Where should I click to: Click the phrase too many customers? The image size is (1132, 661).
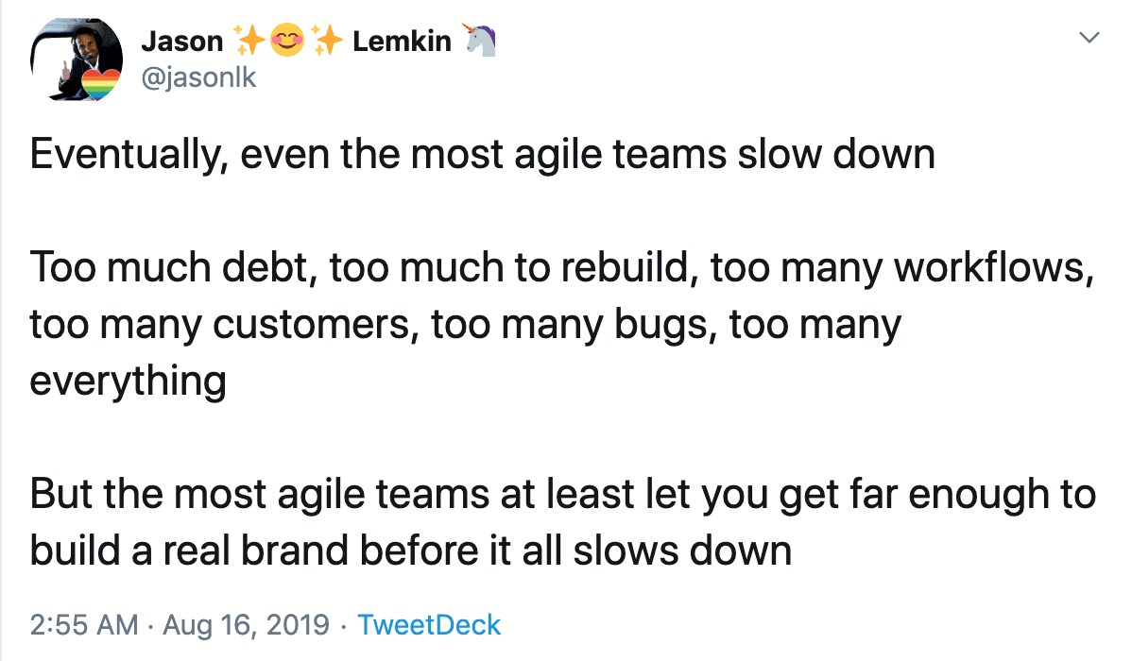pos(223,325)
